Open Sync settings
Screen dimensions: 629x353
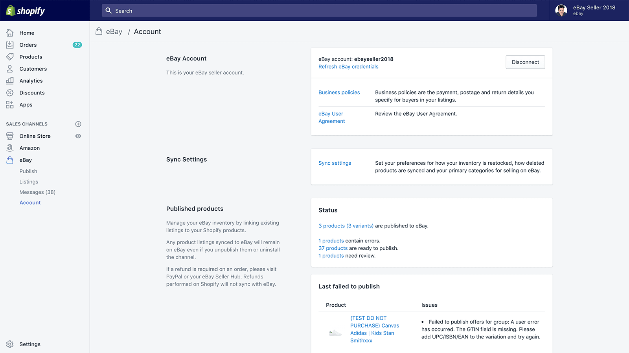pos(335,163)
